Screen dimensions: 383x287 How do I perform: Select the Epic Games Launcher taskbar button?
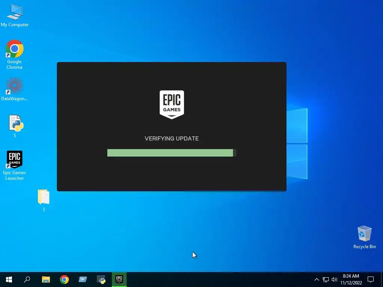coord(119,280)
